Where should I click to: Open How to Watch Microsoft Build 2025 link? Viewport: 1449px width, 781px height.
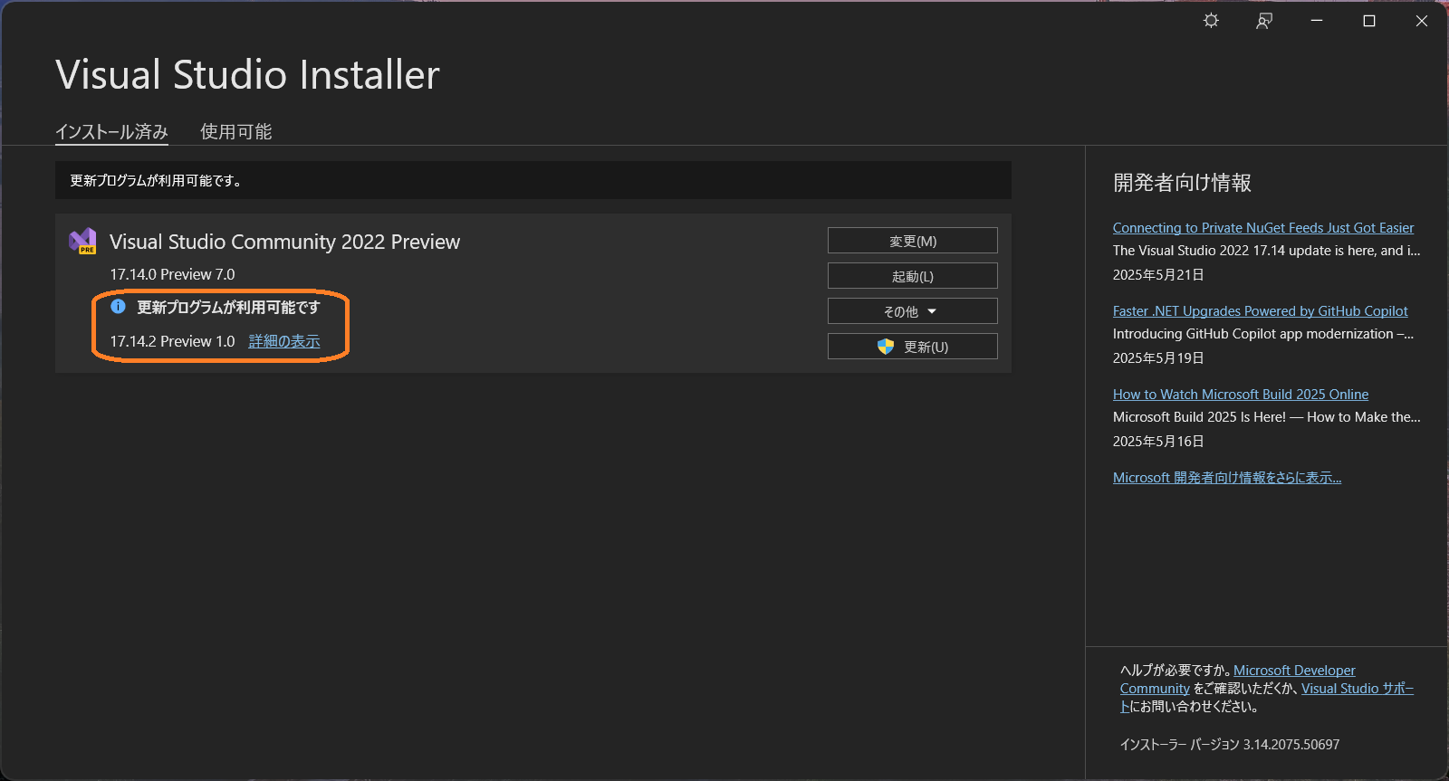pos(1241,395)
